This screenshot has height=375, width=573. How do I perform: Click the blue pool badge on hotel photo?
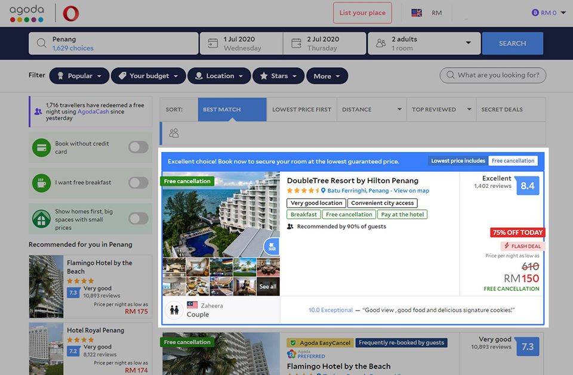[272, 246]
